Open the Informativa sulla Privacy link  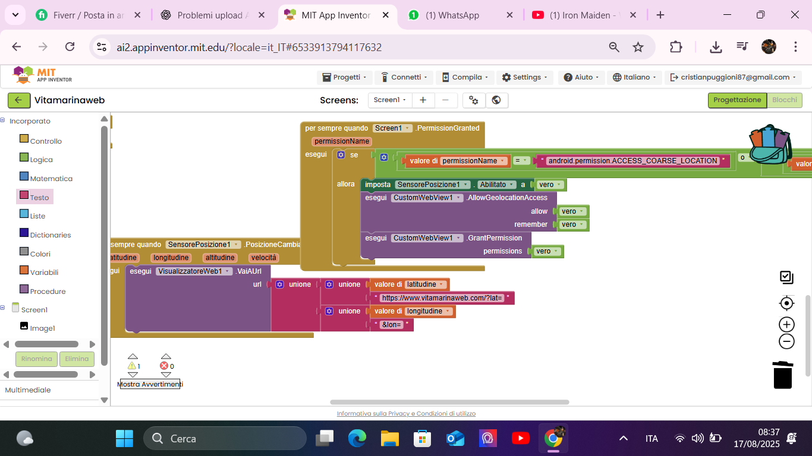[406, 414]
